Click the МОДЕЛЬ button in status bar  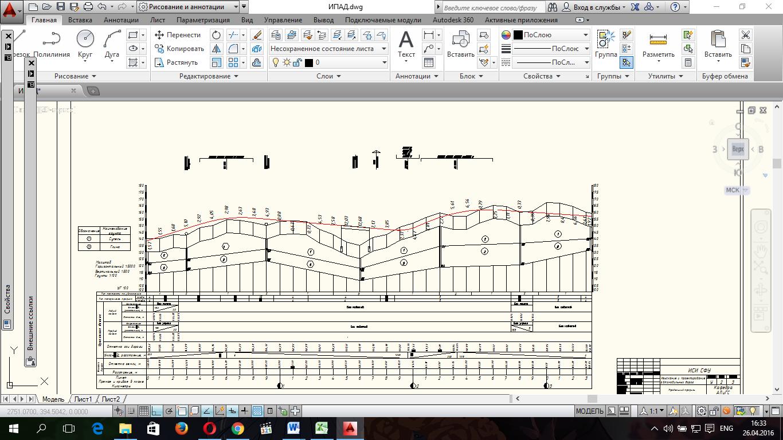point(589,411)
